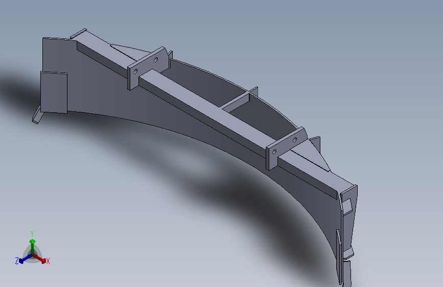443x287 pixels.
Task: Select the rectangular end plate at the model's left
Action: coord(54,92)
